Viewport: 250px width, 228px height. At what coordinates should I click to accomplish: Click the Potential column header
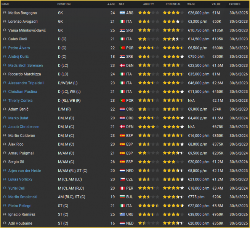[173, 4]
